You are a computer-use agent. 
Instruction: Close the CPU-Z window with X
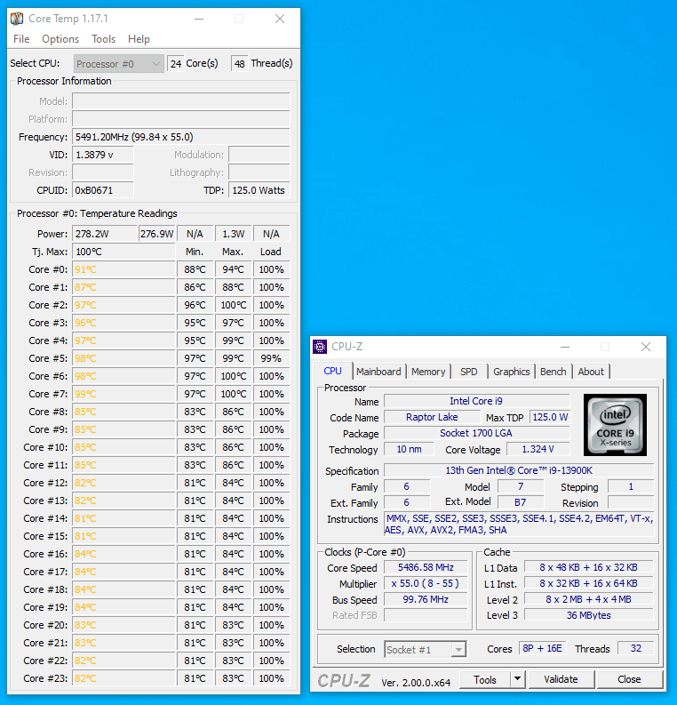point(646,347)
